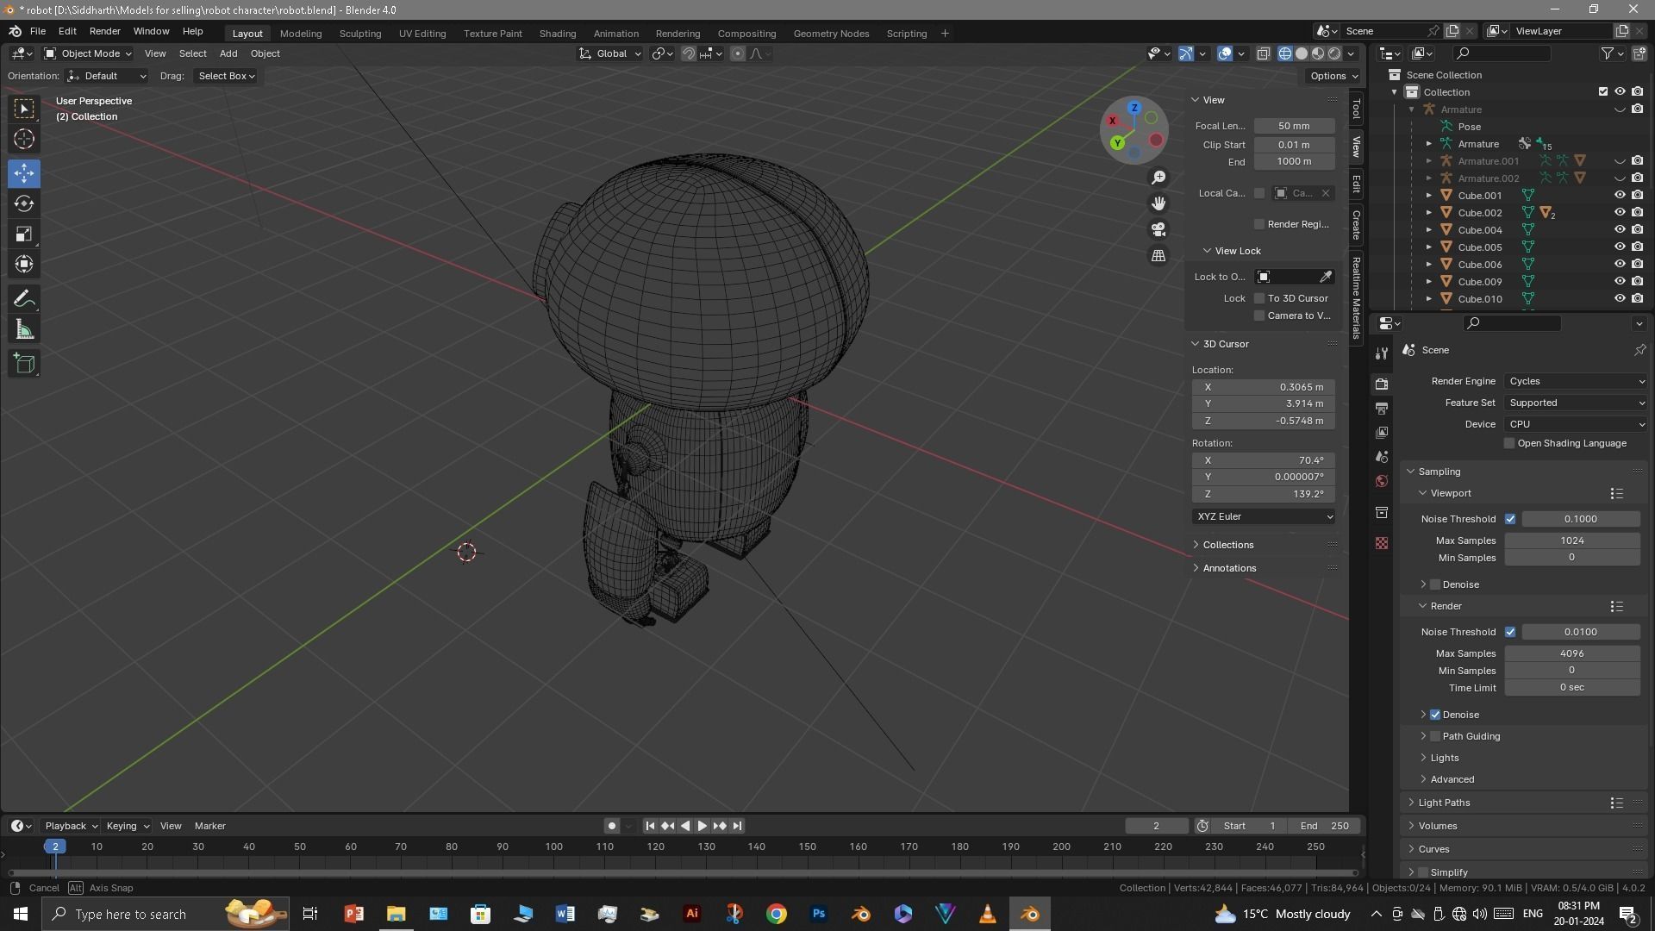Select the Add Cube tool
The image size is (1655, 931).
pos(24,364)
